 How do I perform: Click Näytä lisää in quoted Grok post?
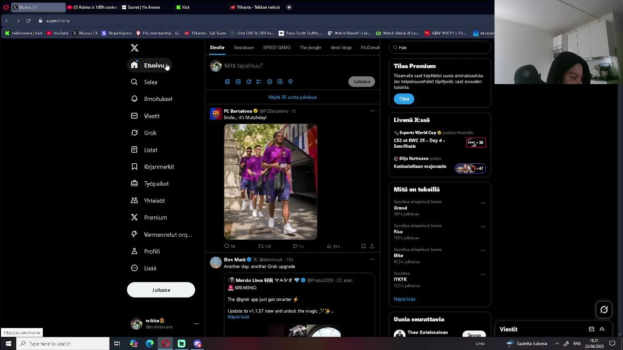click(238, 317)
